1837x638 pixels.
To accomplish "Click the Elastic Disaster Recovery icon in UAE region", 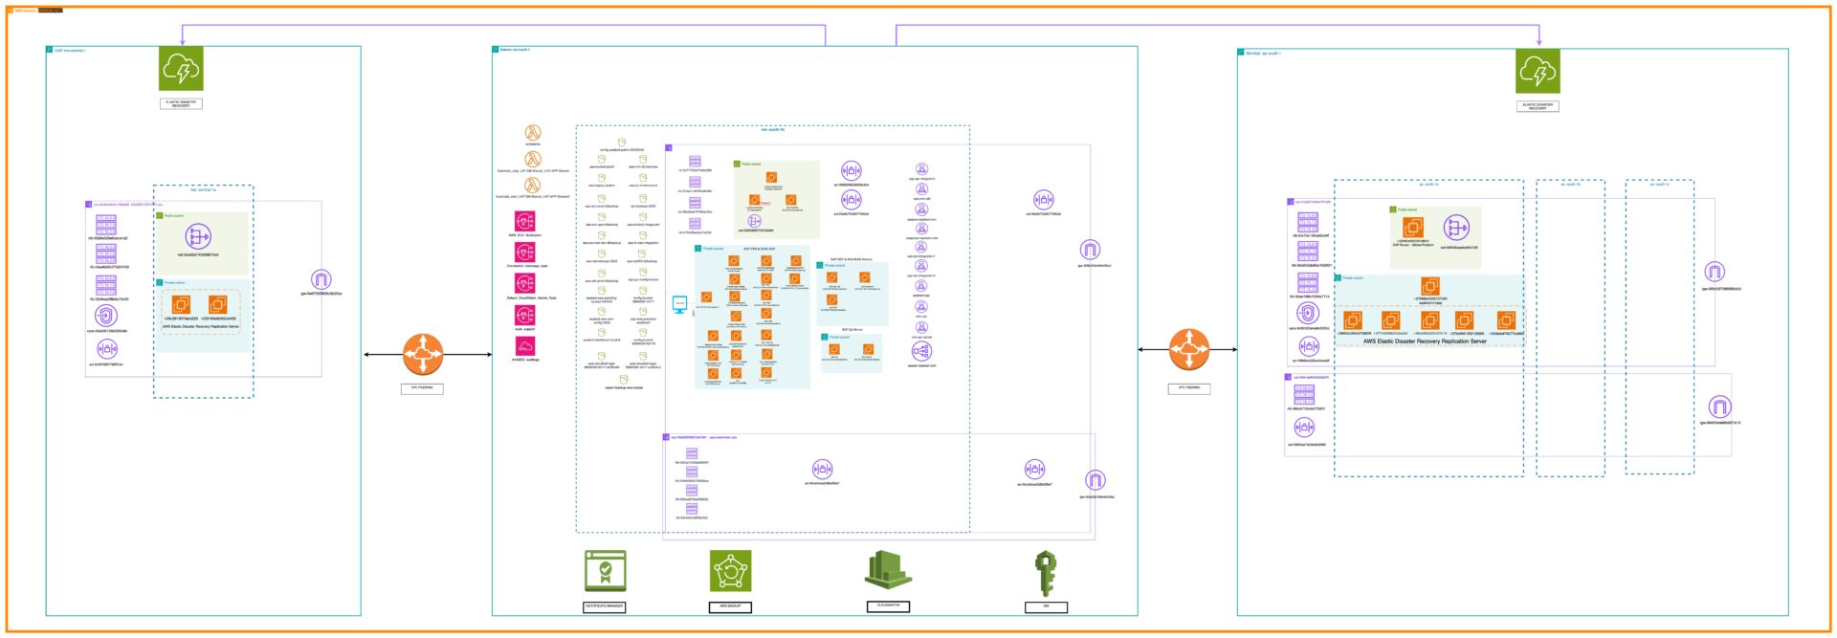I will point(181,69).
